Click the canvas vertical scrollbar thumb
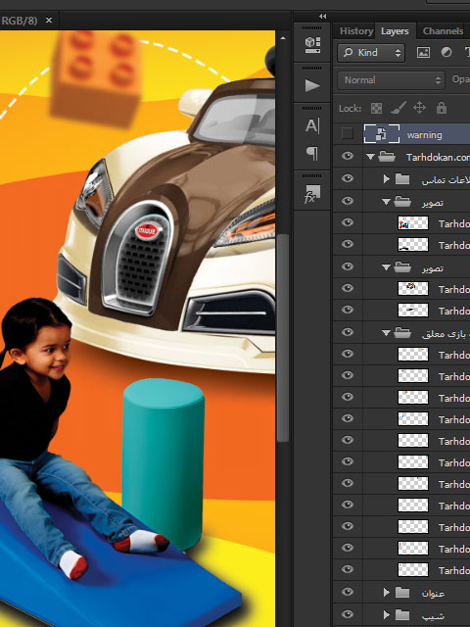The width and height of the screenshot is (470, 627). 283,338
